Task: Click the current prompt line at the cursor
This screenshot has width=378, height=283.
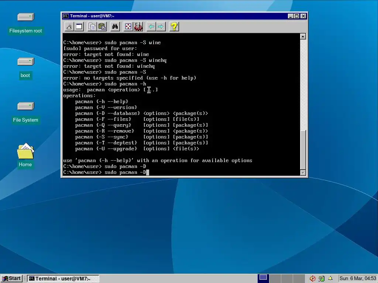Action: [106, 172]
